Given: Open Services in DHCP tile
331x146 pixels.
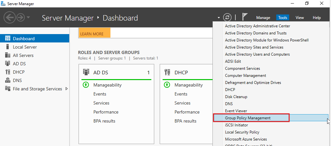Looking at the screenshot, I should 182,103.
